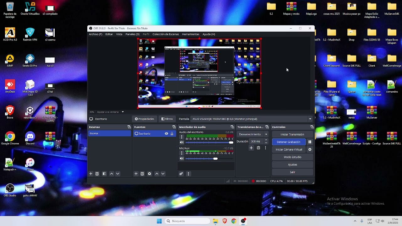The width and height of the screenshot is (402, 226).
Task: Increase the transition duration value
Action: (x=266, y=140)
